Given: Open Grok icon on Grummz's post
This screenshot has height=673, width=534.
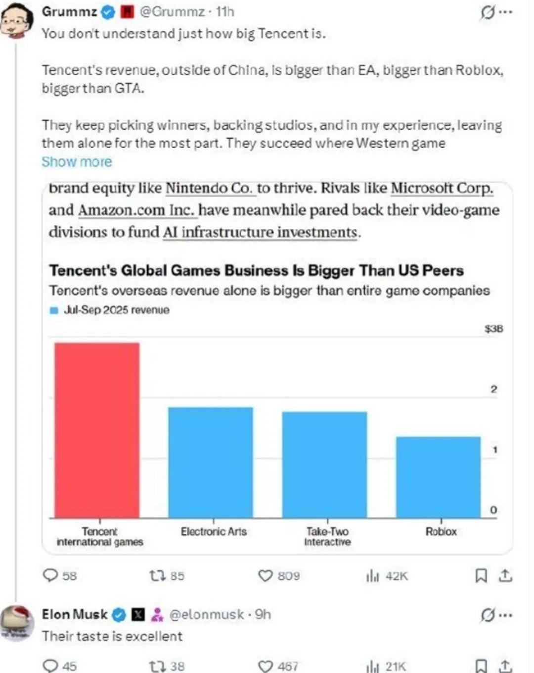Looking at the screenshot, I should [x=487, y=12].
